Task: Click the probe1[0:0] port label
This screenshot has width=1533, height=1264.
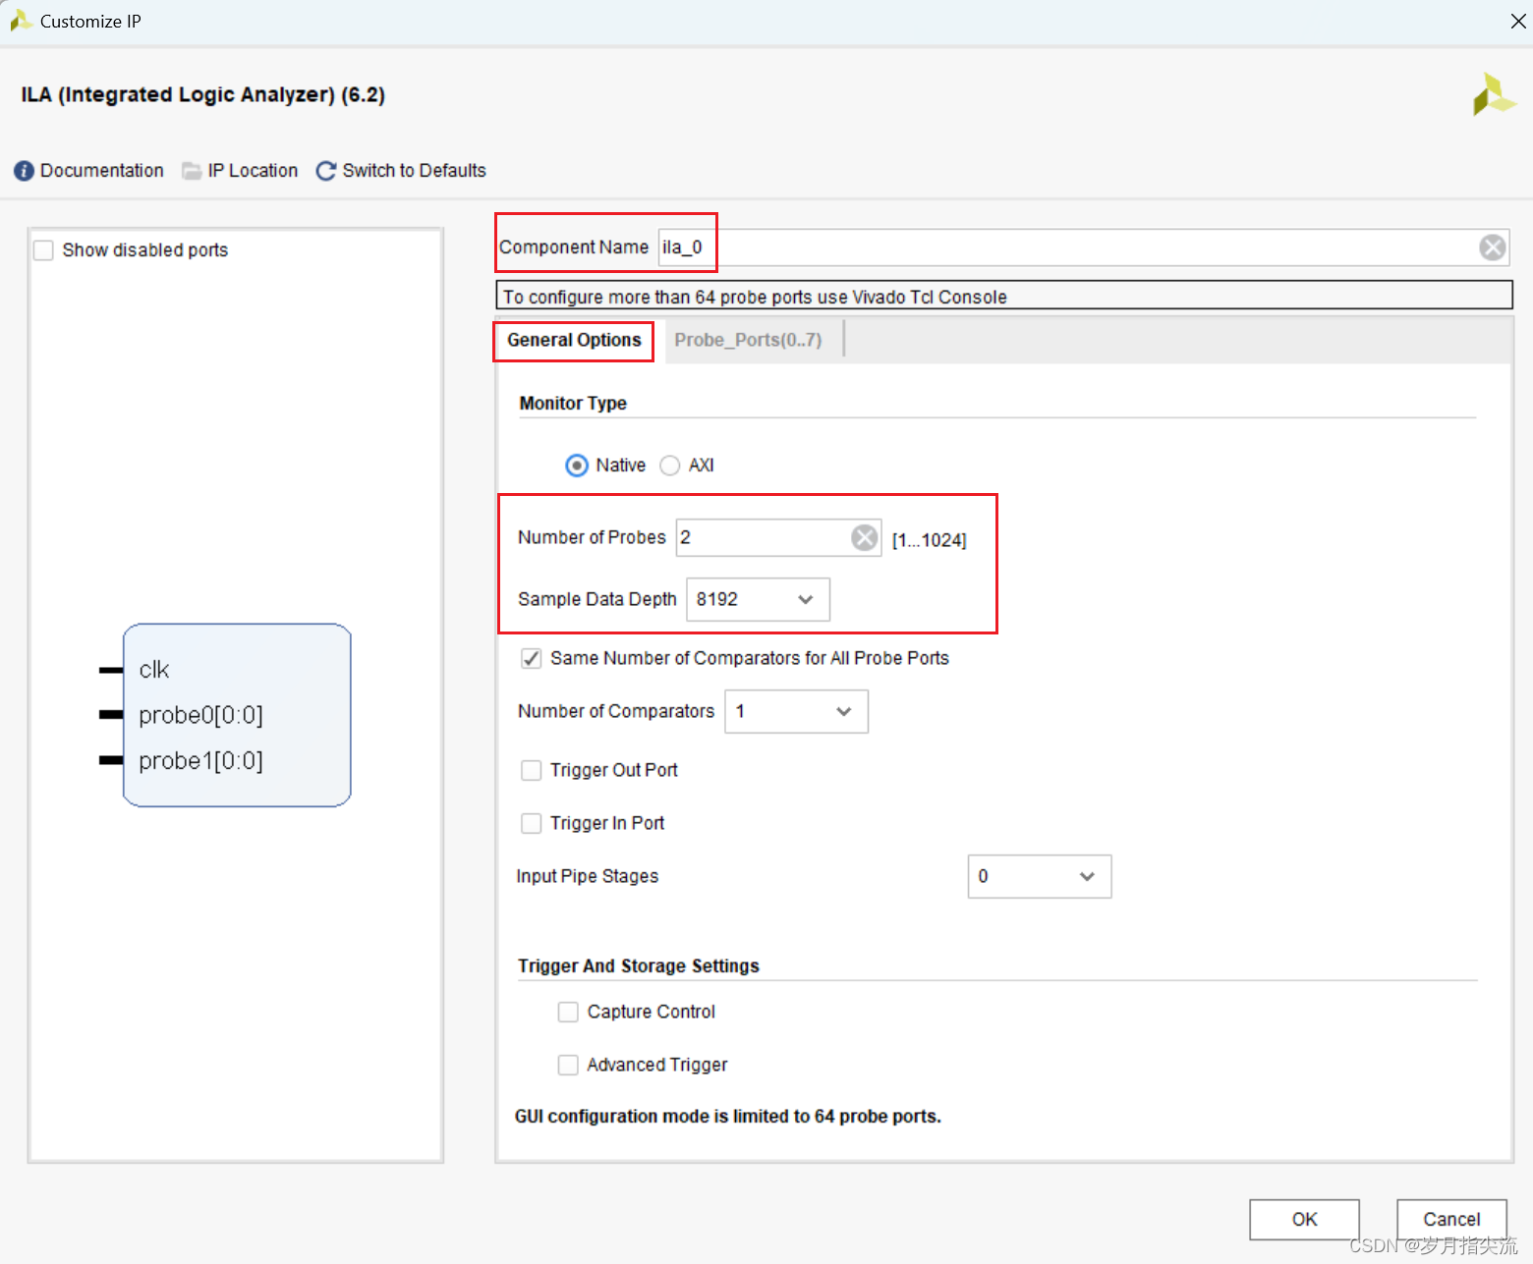Action: point(200,761)
